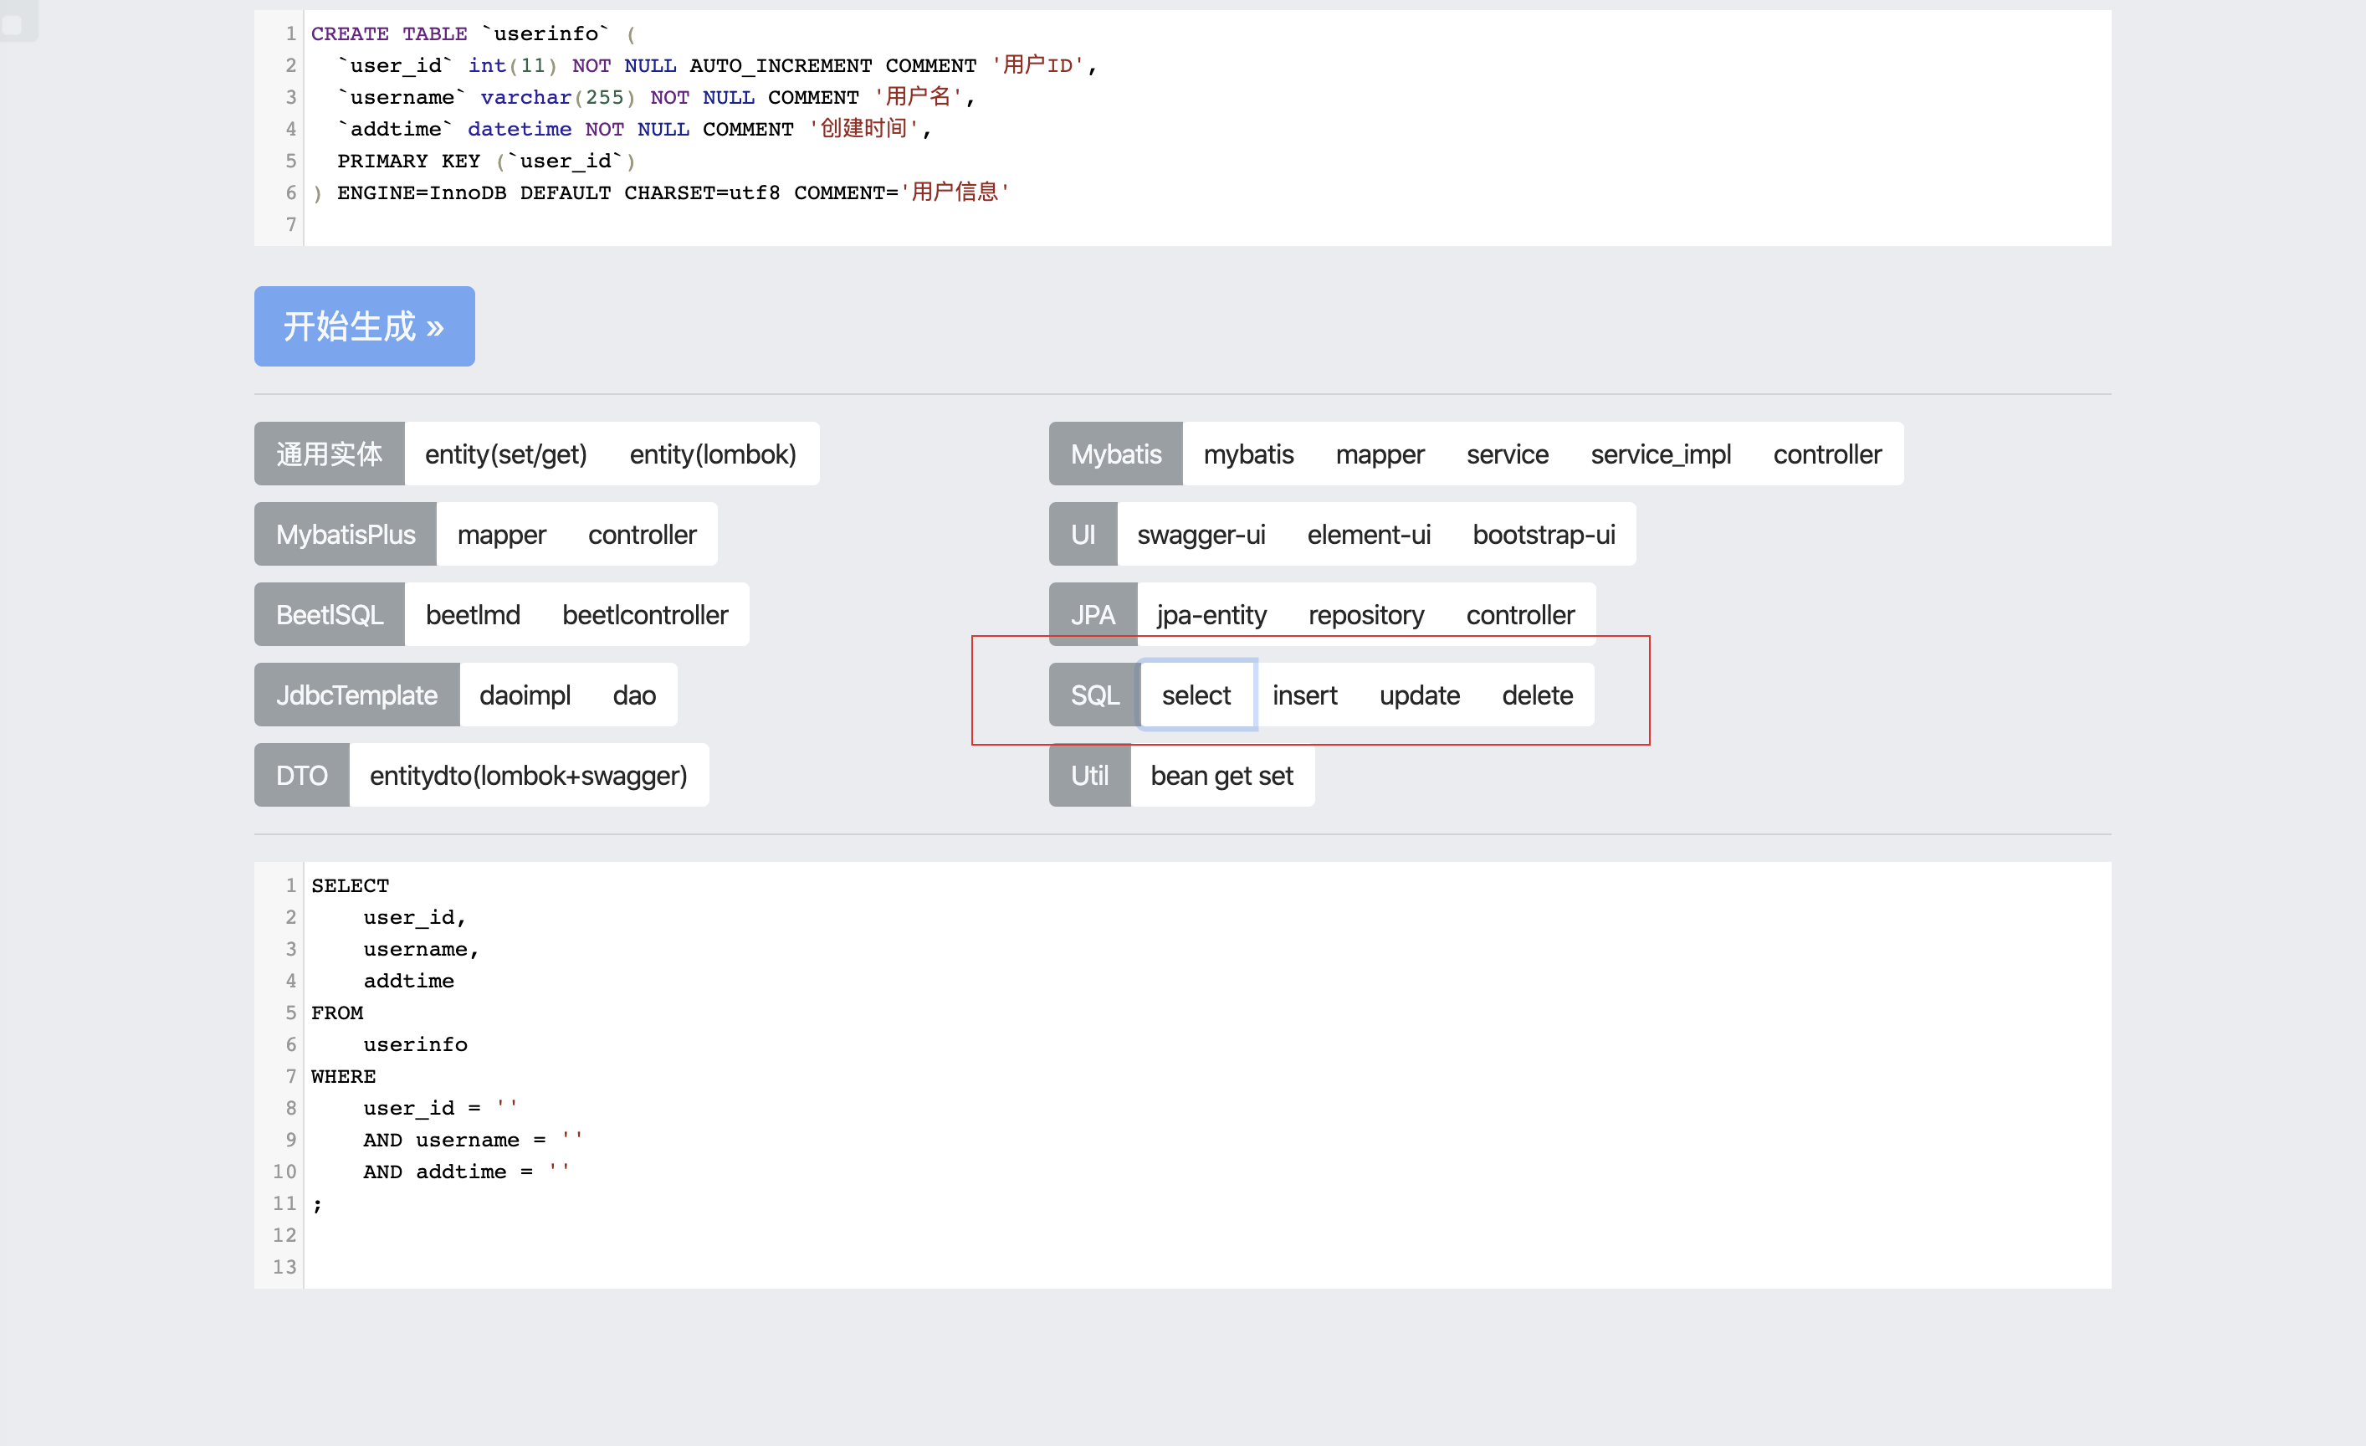Generate the delete SQL statement

coord(1536,695)
